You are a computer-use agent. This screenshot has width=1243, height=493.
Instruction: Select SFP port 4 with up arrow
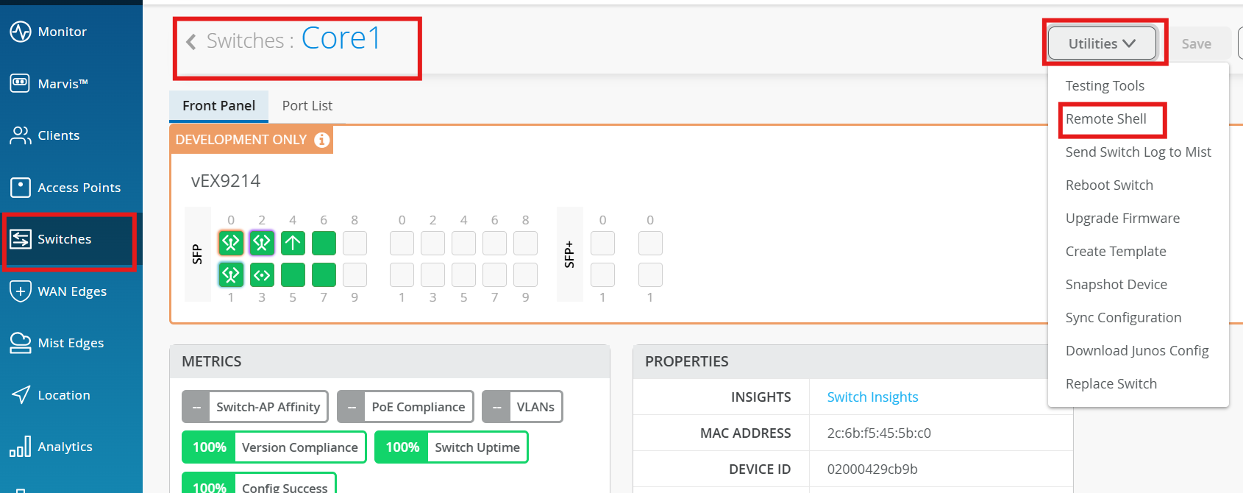click(x=293, y=243)
